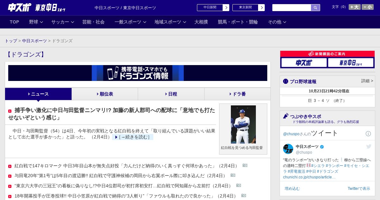Screen dimensions: 380x200
Task: Open article 東京六大学の三冠王 郡司
Action: (124, 186)
